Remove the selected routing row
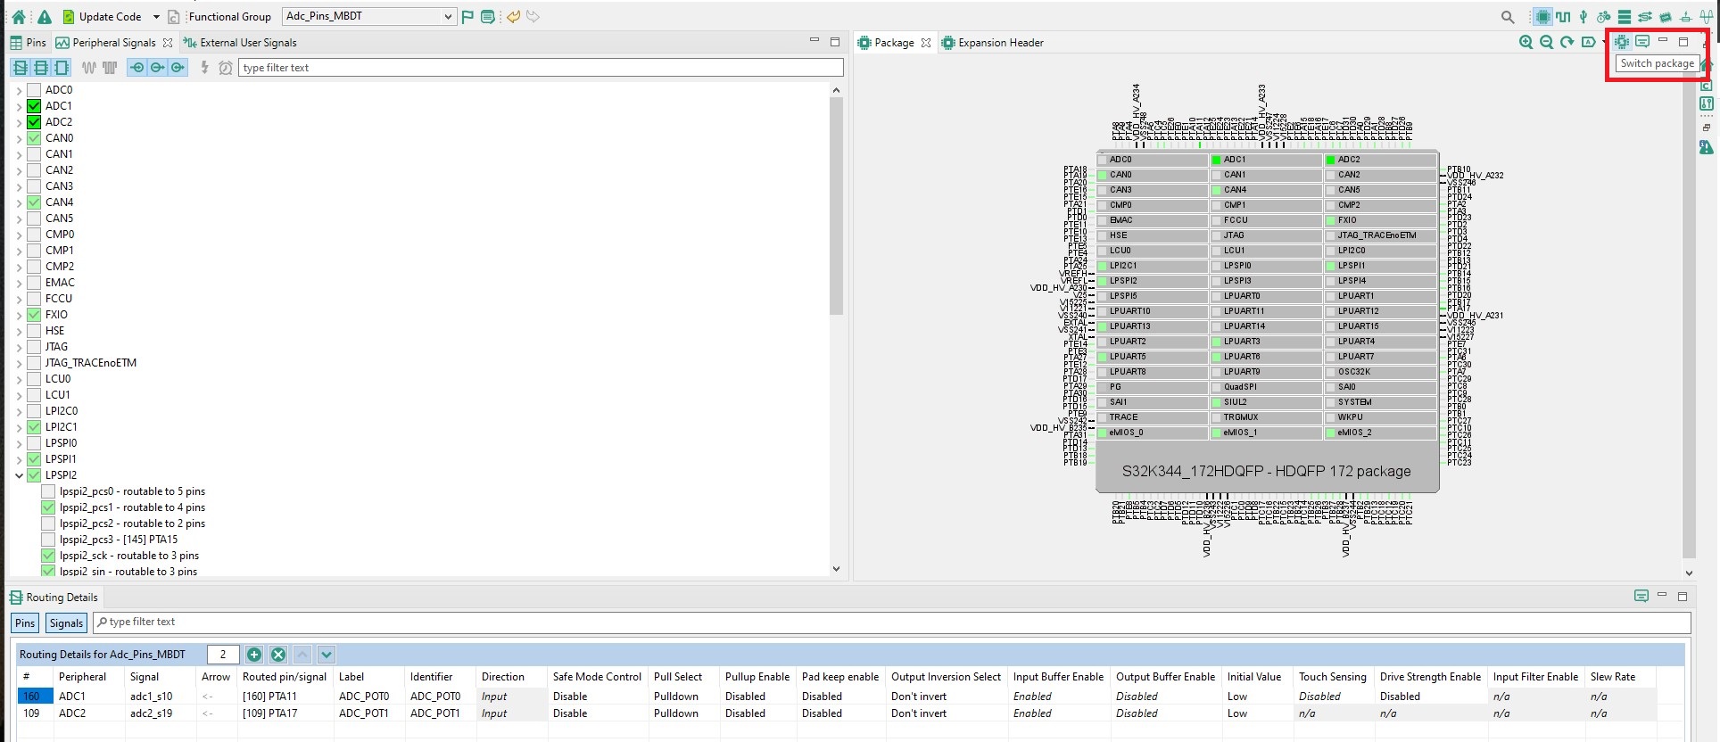 point(278,655)
